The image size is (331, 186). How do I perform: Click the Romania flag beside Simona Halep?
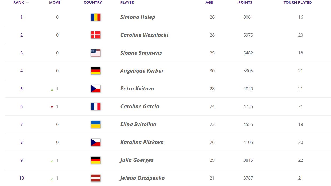[96, 17]
